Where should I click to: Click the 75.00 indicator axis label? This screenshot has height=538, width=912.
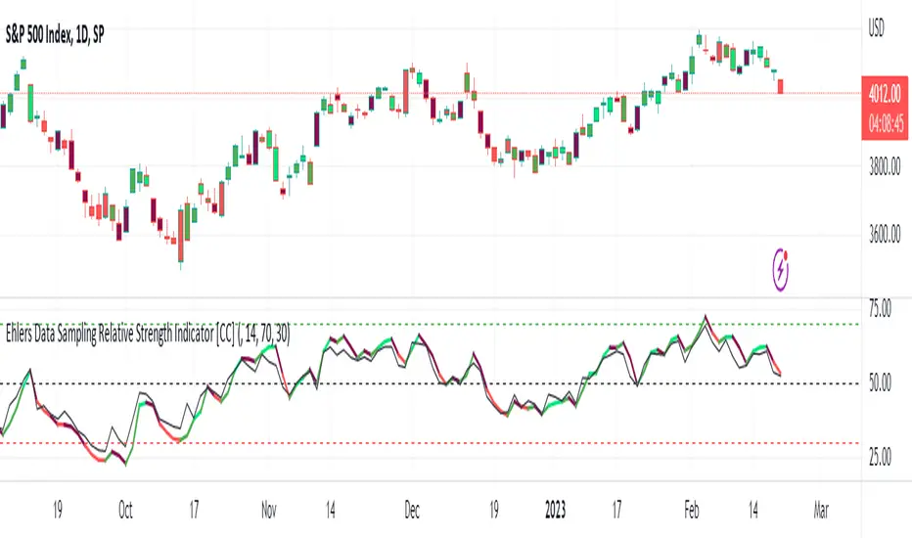coord(880,308)
